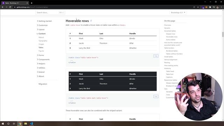Jump to Table borders section
224x126 pixels.
(x=169, y=48)
